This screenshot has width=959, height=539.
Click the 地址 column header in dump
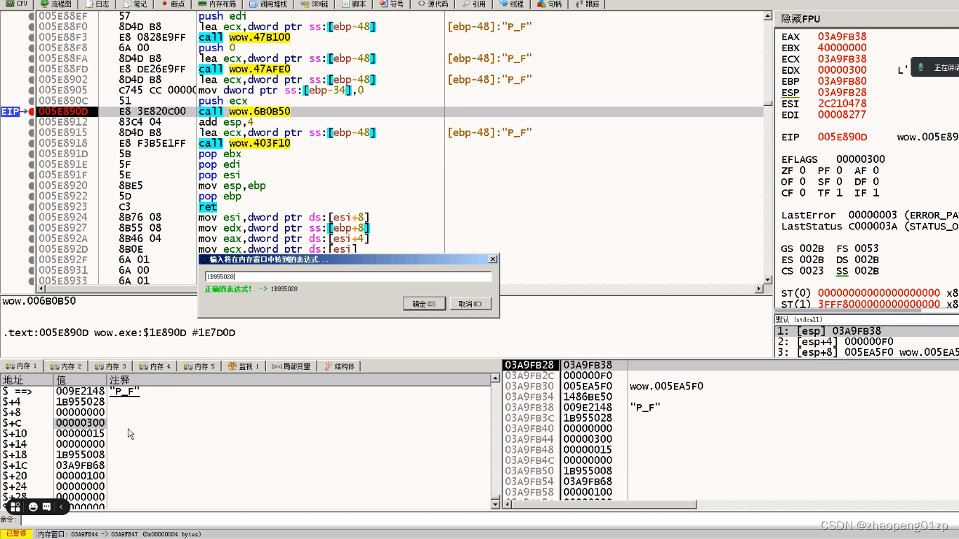point(27,380)
